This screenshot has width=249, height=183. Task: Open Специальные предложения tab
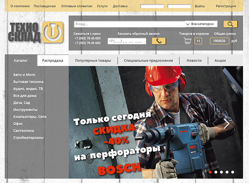[148, 60]
